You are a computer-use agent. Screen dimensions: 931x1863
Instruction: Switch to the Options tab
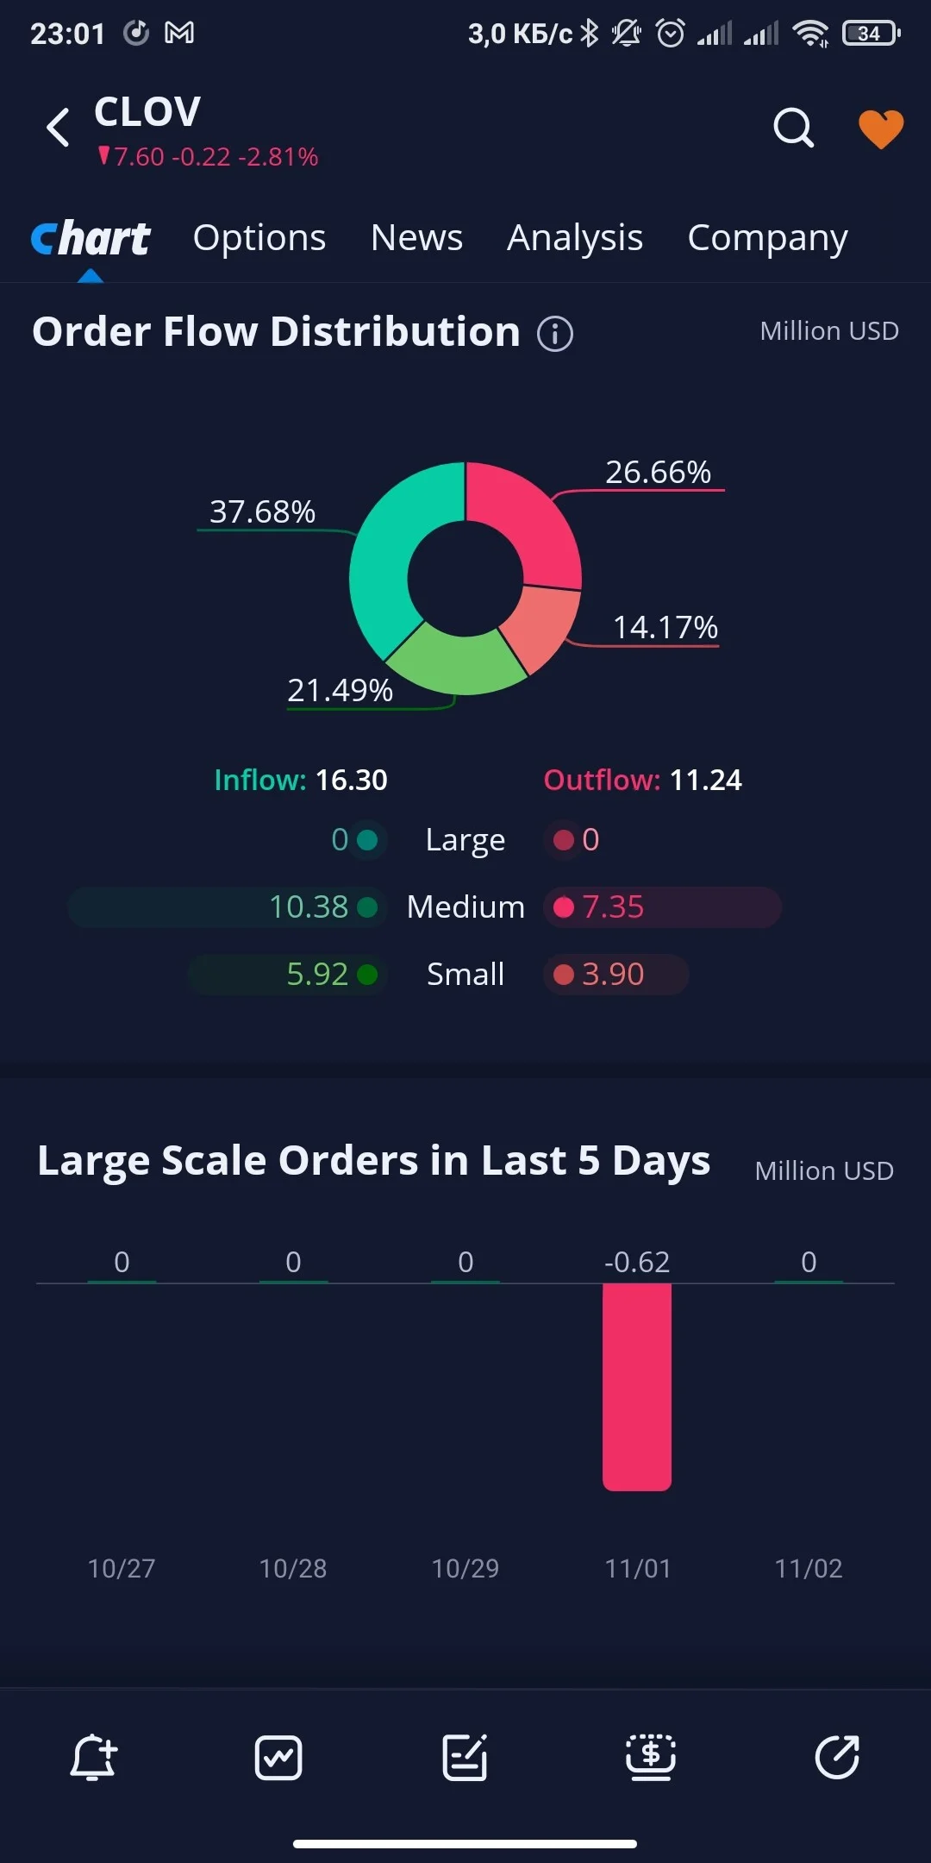click(x=259, y=237)
